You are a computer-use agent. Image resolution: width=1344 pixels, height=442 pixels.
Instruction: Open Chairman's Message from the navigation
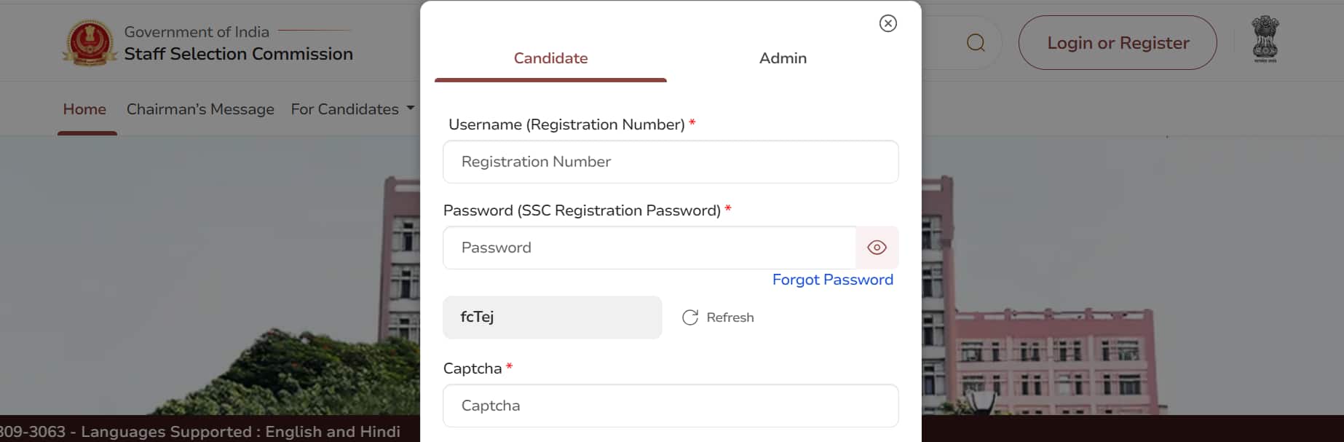(200, 109)
